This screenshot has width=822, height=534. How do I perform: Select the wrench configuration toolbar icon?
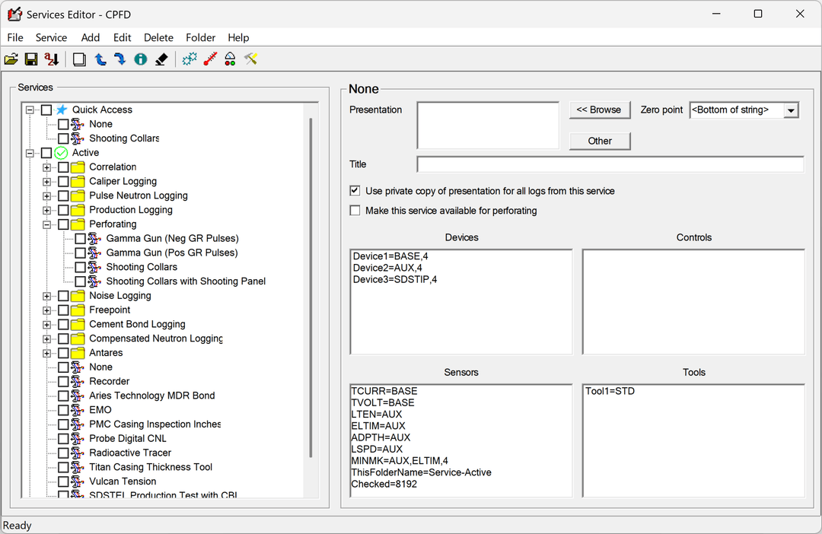tap(250, 59)
